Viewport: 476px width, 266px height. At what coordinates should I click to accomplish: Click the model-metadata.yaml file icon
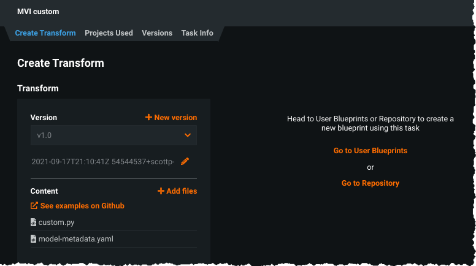33,238
